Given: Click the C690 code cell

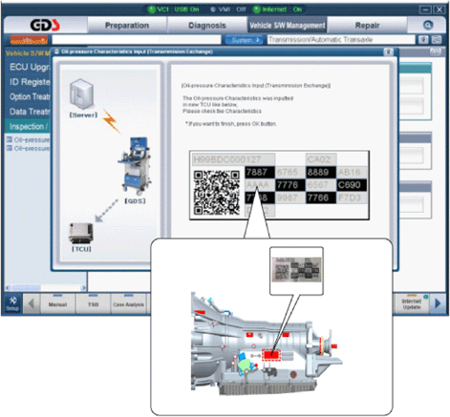Looking at the screenshot, I should click(352, 185).
